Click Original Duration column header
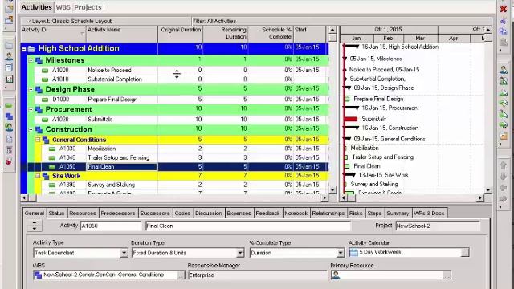 (x=180, y=34)
